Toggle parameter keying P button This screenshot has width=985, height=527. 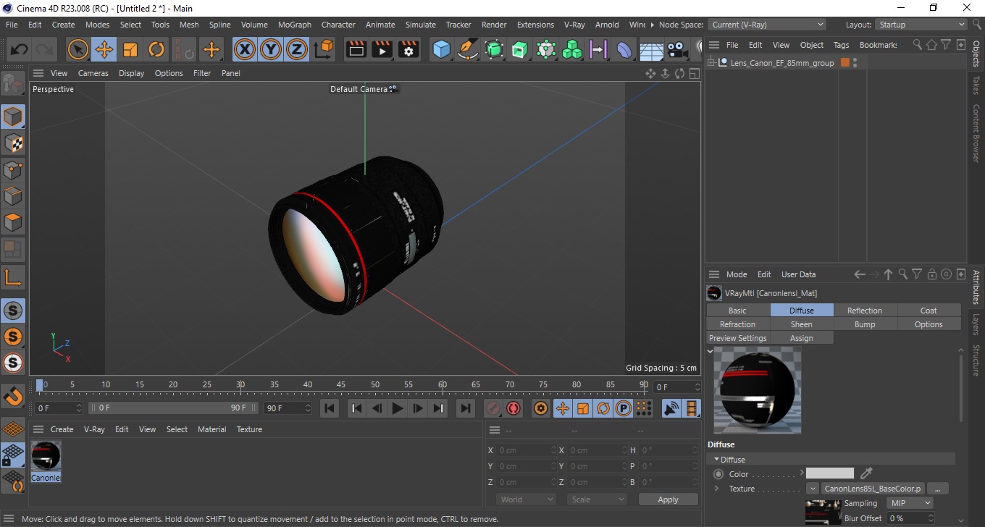coord(623,408)
